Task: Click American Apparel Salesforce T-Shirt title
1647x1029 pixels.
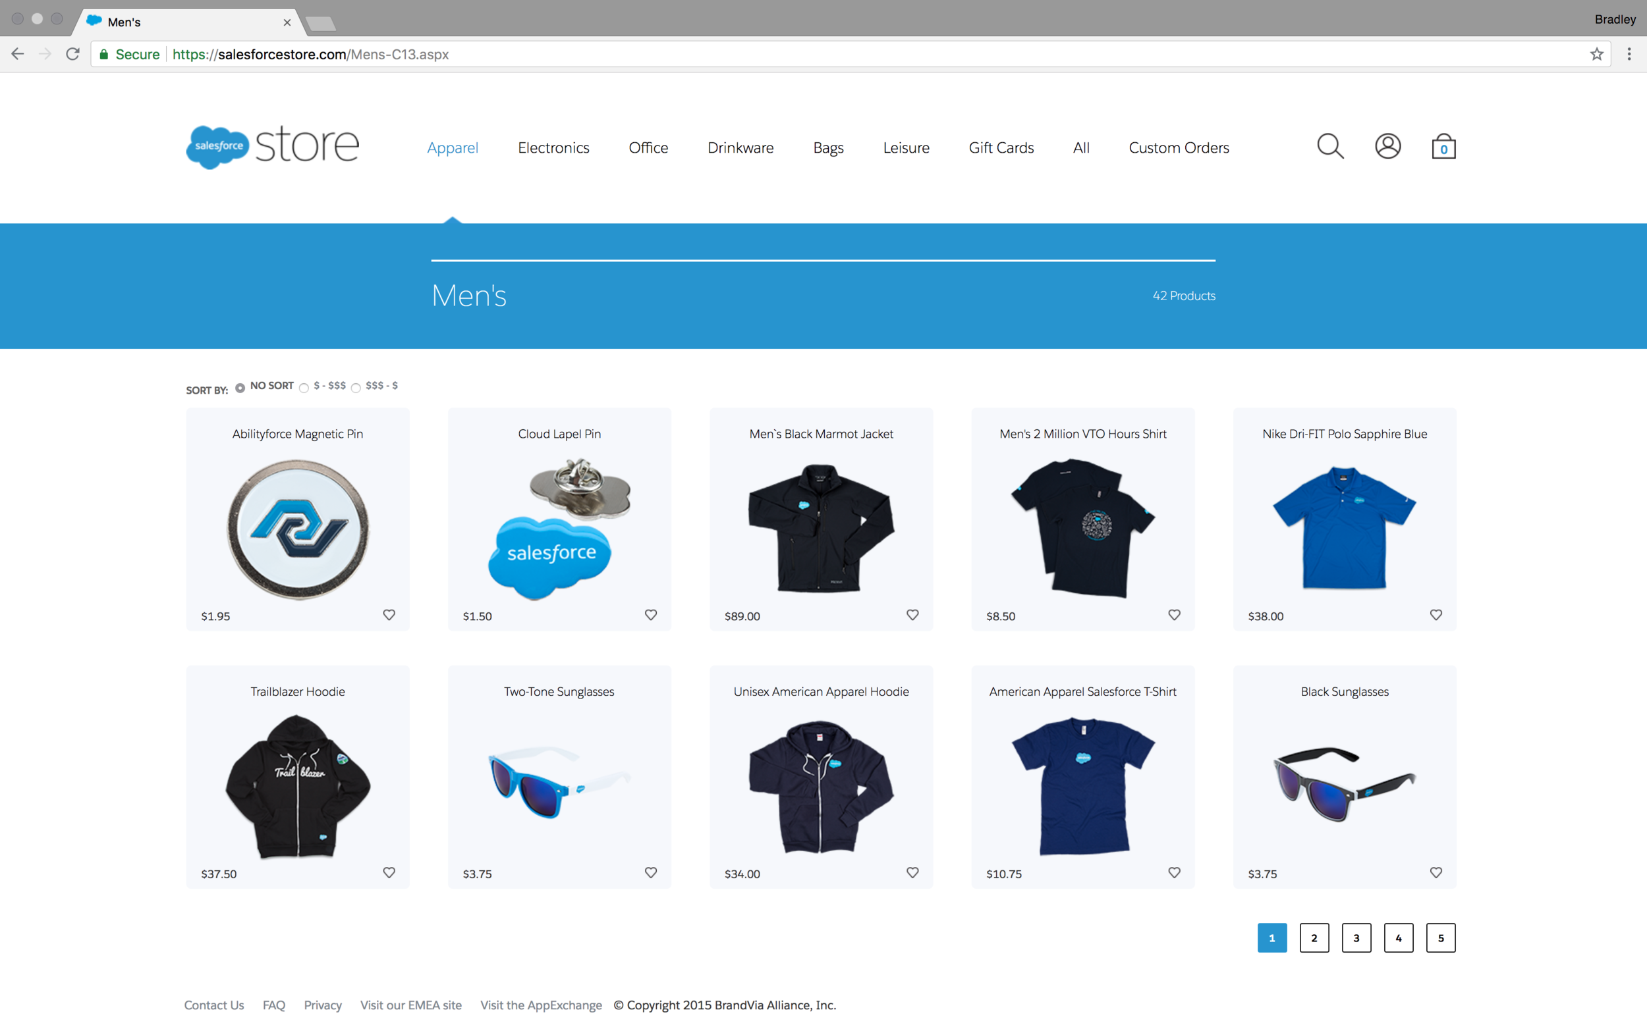Action: [x=1082, y=691]
